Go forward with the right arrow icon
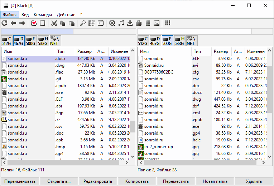 [x=22, y=23]
